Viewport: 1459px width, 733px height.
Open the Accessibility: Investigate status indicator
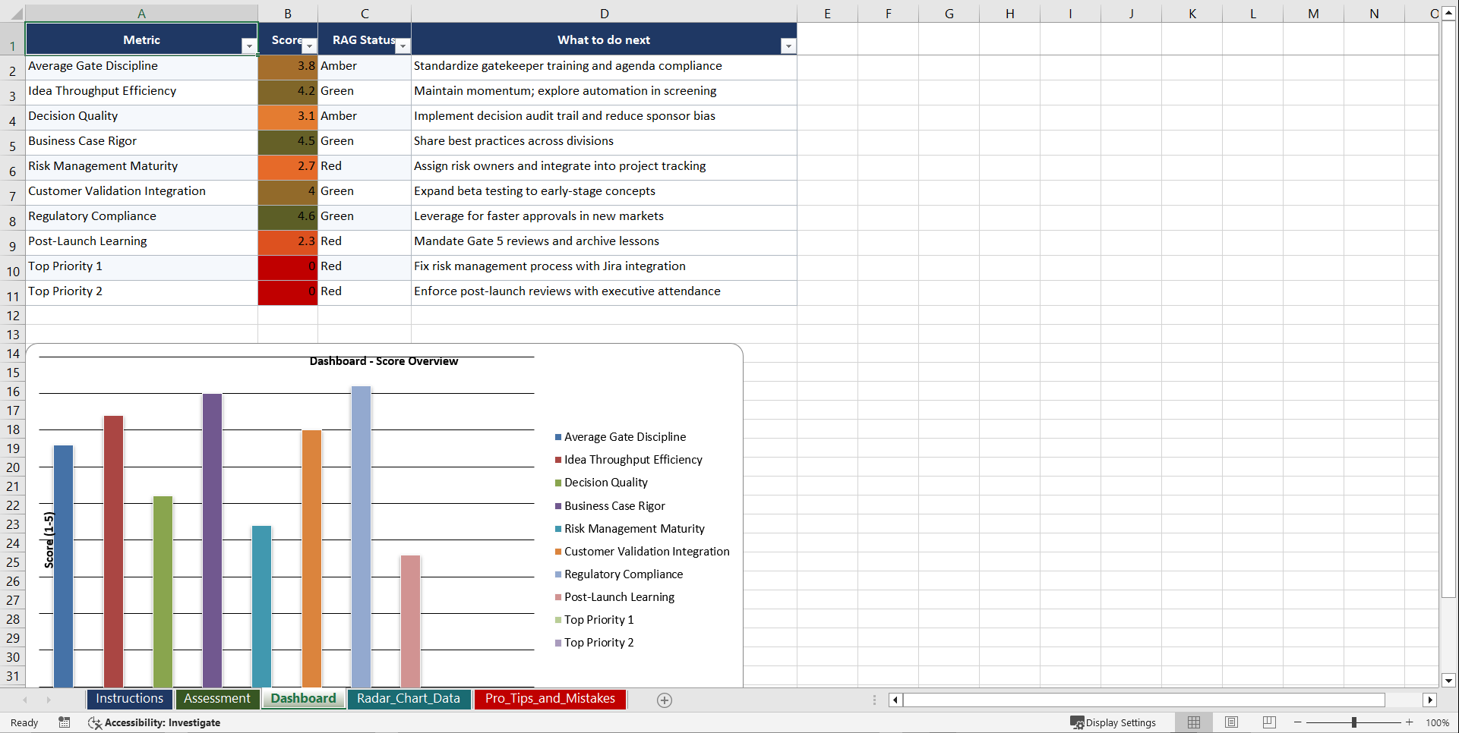154,722
